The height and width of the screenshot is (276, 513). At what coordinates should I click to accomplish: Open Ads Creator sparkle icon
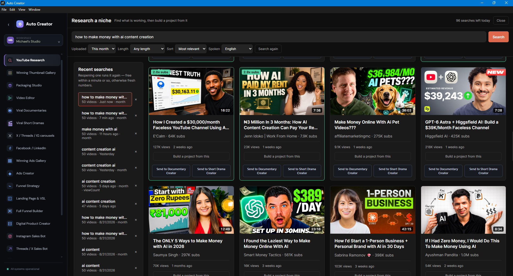[x=10, y=173]
